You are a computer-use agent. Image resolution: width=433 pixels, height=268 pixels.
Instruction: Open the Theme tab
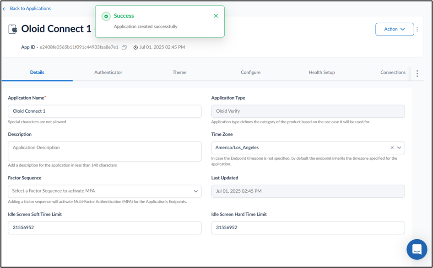point(179,73)
